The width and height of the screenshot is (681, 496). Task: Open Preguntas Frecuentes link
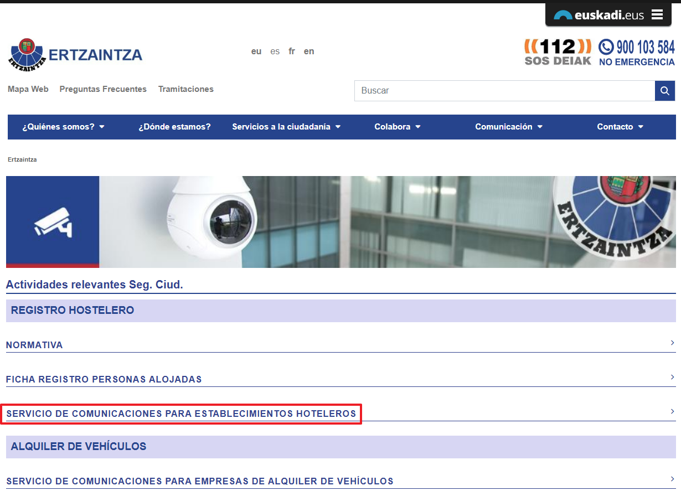pyautogui.click(x=103, y=89)
